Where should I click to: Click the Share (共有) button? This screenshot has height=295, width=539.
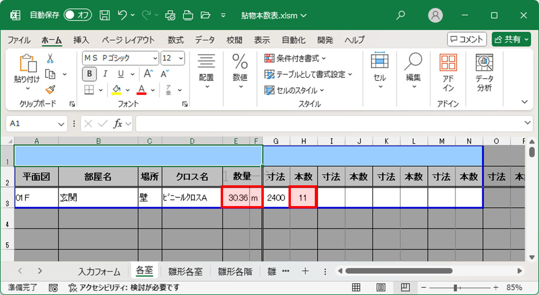511,39
